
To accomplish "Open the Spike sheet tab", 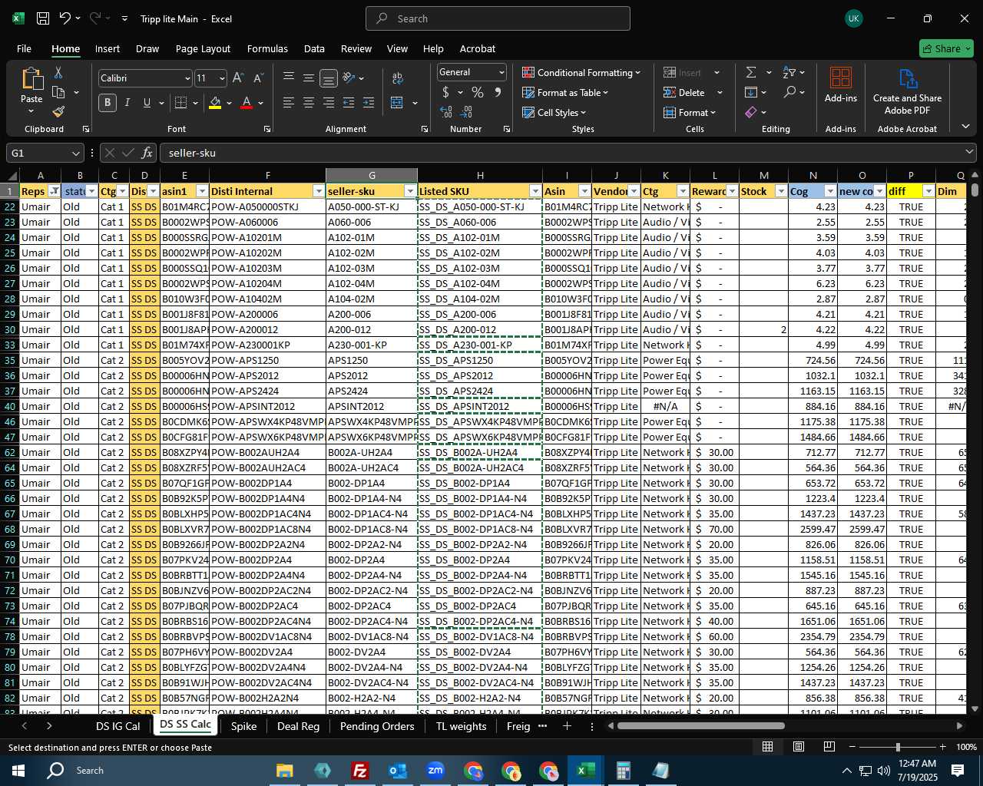I will 243,726.
